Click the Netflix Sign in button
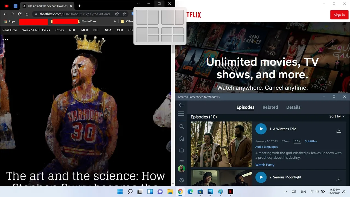 pos(339,15)
